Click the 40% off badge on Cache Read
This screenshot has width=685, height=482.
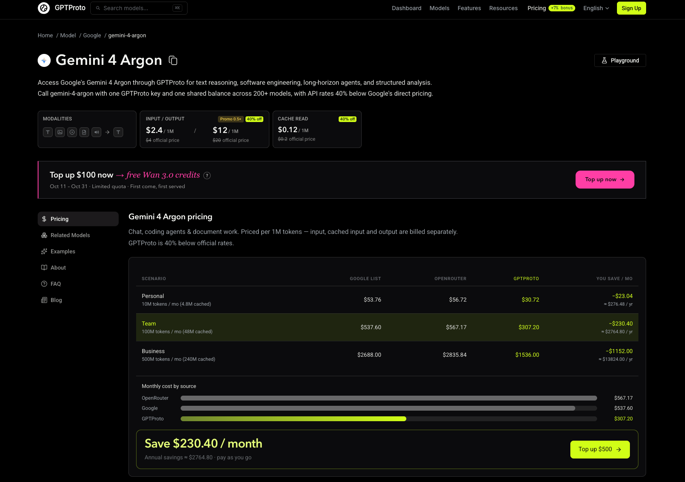(348, 119)
